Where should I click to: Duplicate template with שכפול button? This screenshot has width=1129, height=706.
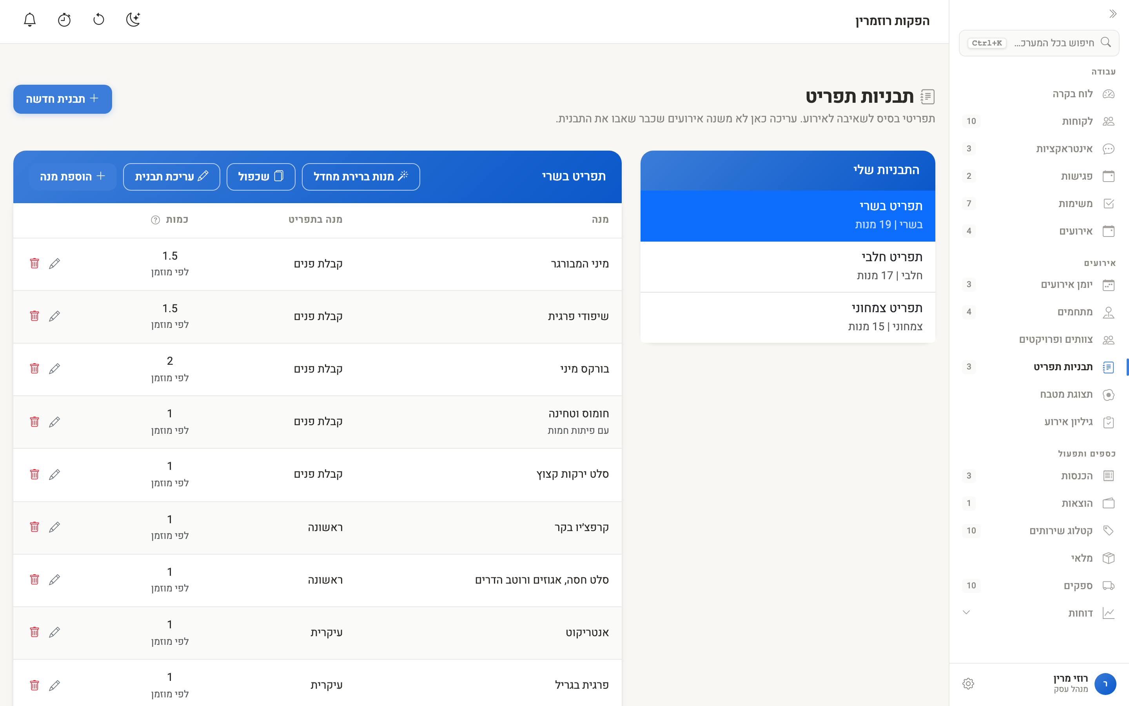pyautogui.click(x=261, y=176)
